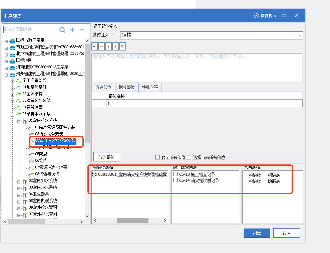330x253 pixels.
Task: Collapse the 05给排水及采暖 tree node
Action: click(x=13, y=115)
